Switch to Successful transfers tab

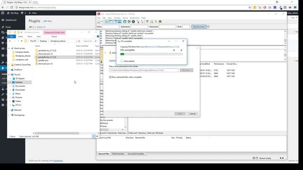136,154
